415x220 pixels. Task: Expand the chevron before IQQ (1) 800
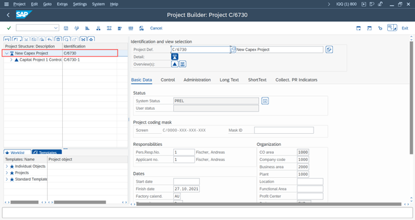tap(329, 4)
